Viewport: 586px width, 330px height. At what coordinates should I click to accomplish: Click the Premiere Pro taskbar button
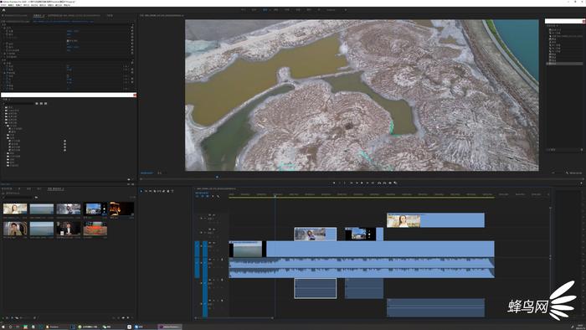pos(169,327)
